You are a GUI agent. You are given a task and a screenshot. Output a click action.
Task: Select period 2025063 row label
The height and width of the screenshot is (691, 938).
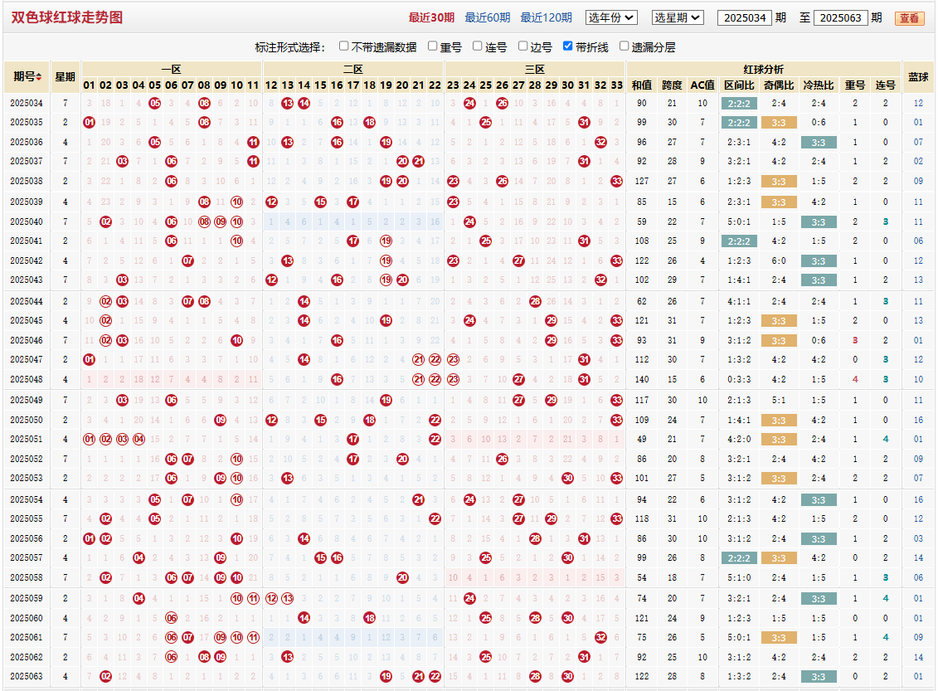click(27, 676)
